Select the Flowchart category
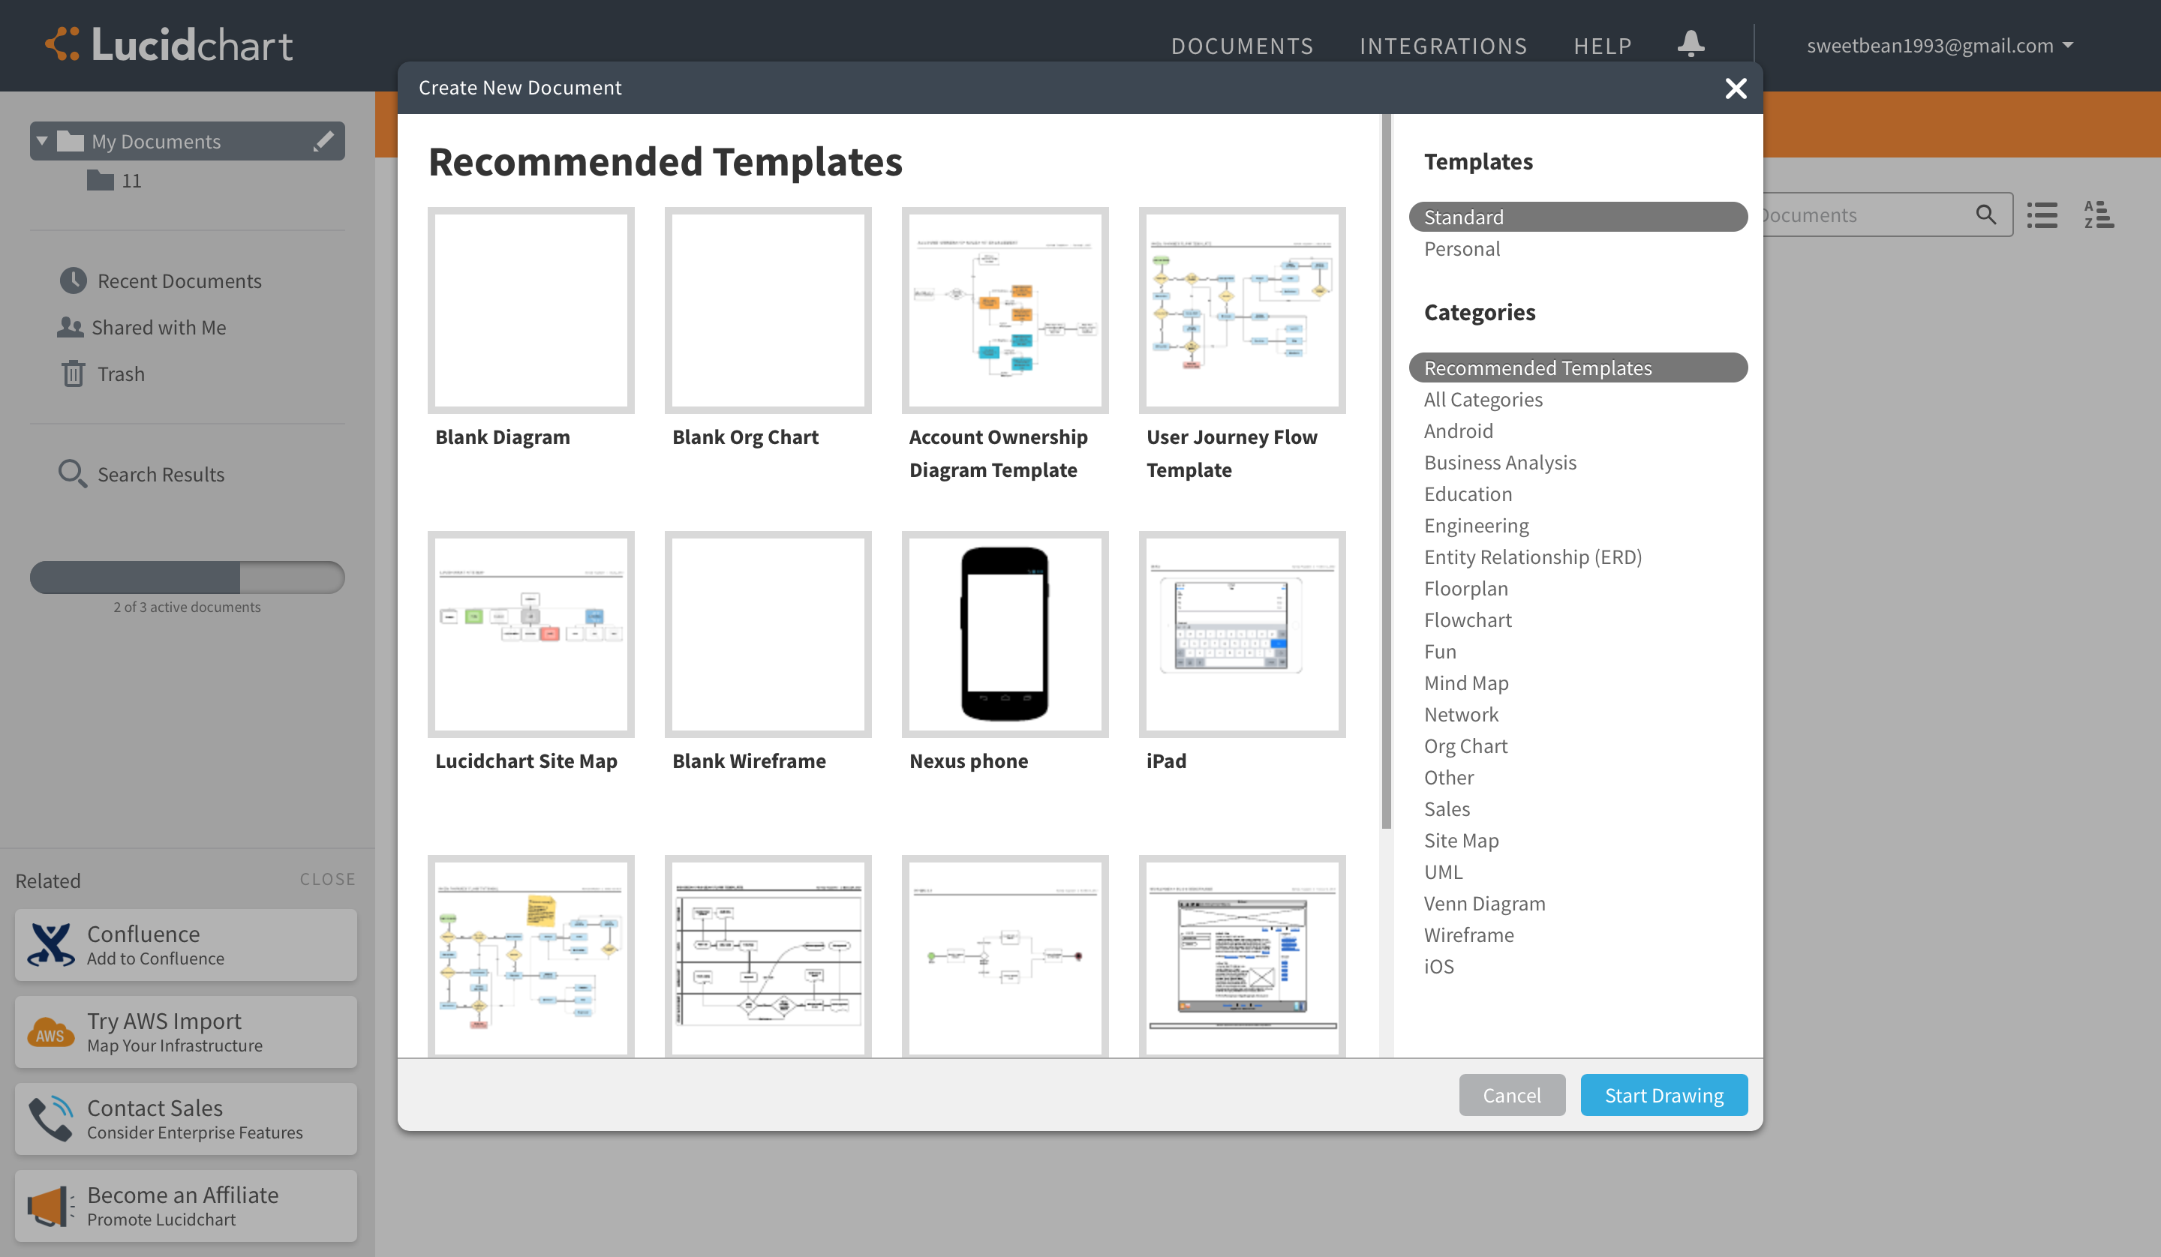Viewport: 2161px width, 1257px height. click(x=1467, y=619)
